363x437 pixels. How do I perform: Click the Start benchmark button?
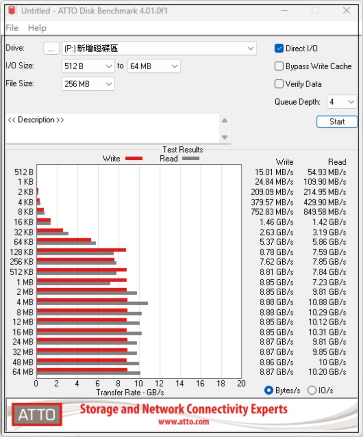tap(337, 122)
